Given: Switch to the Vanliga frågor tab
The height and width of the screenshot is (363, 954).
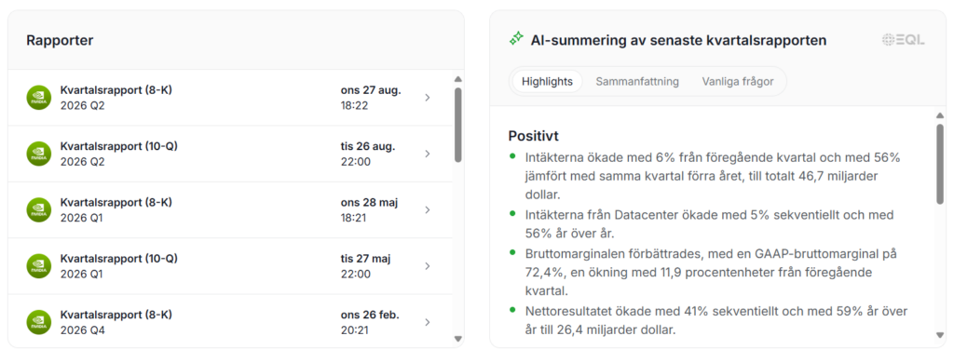Looking at the screenshot, I should [x=738, y=82].
